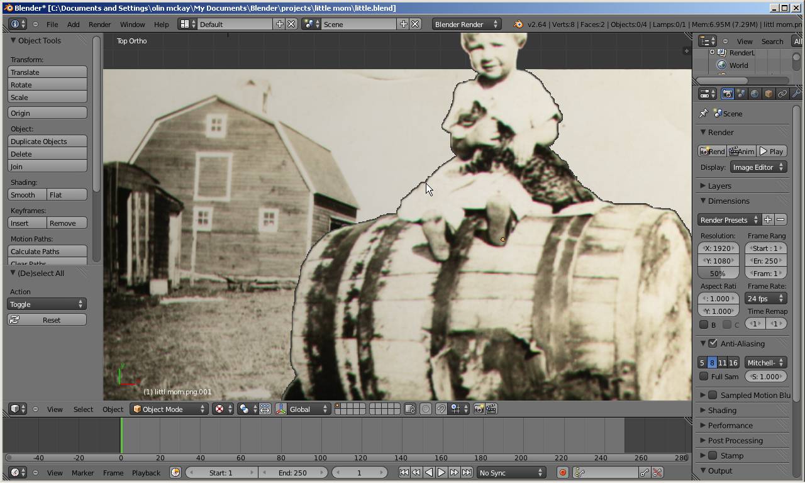Add a render preset with plus button

(x=768, y=219)
